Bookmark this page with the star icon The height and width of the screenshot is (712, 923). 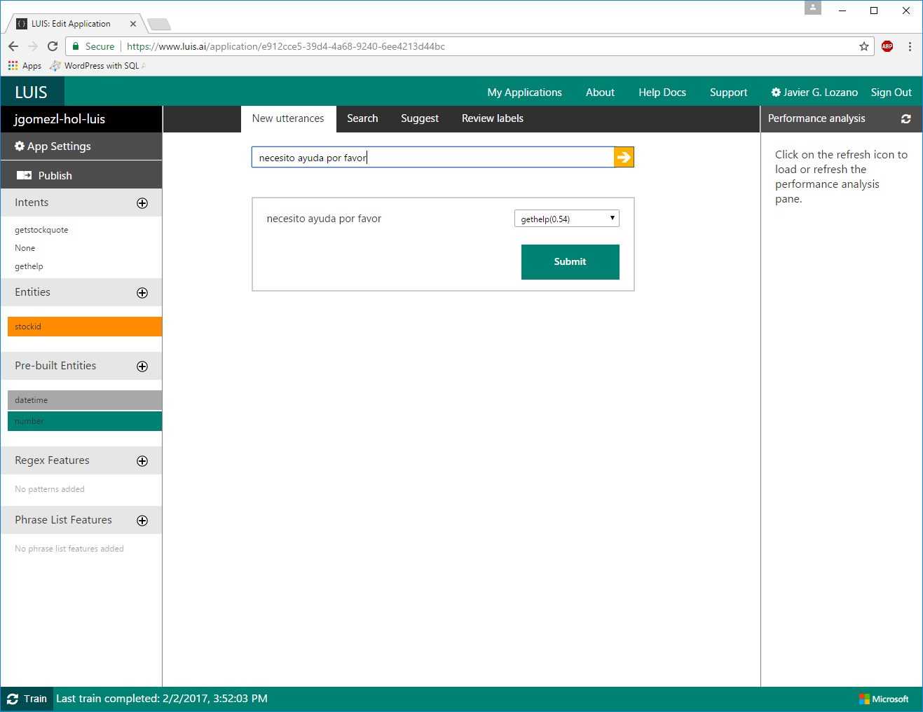click(863, 46)
